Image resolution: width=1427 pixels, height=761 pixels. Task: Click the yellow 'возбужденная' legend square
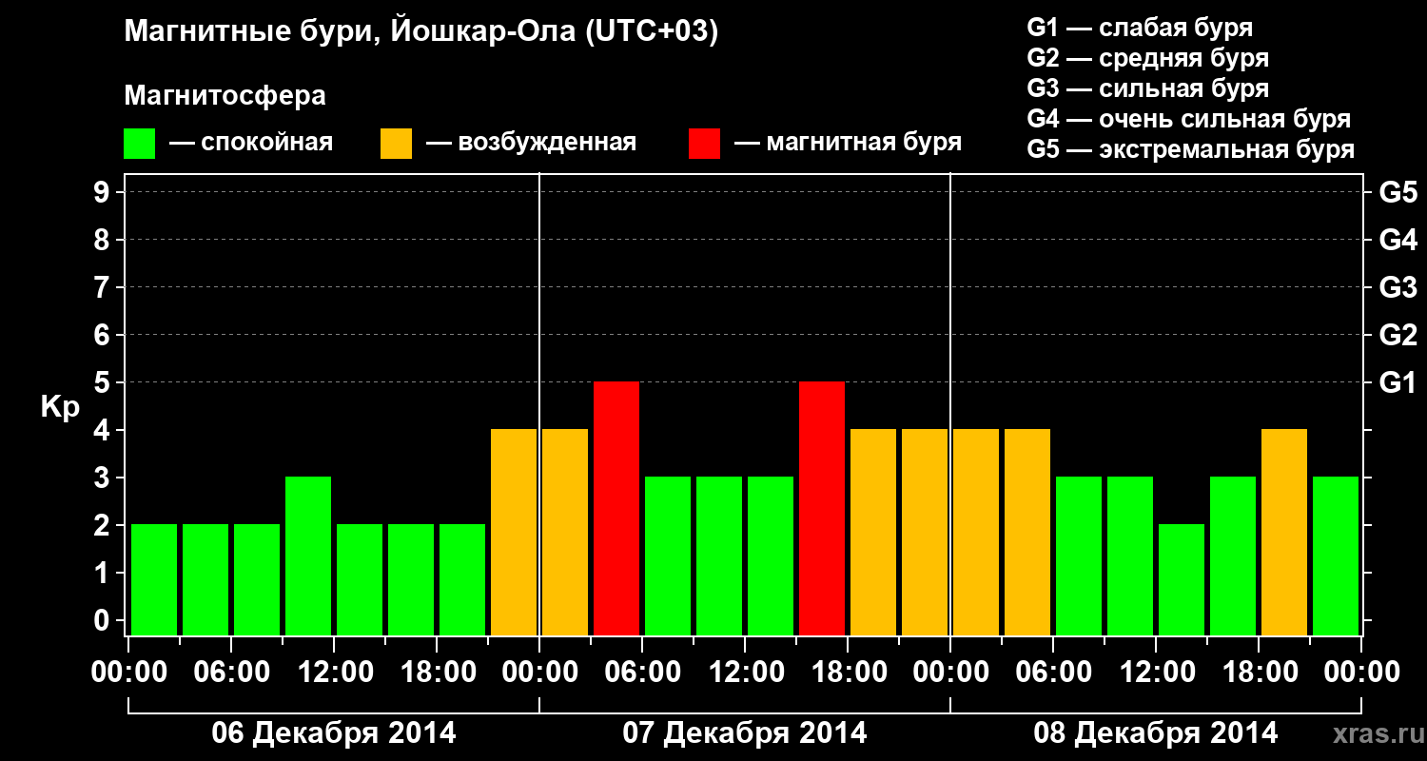397,144
